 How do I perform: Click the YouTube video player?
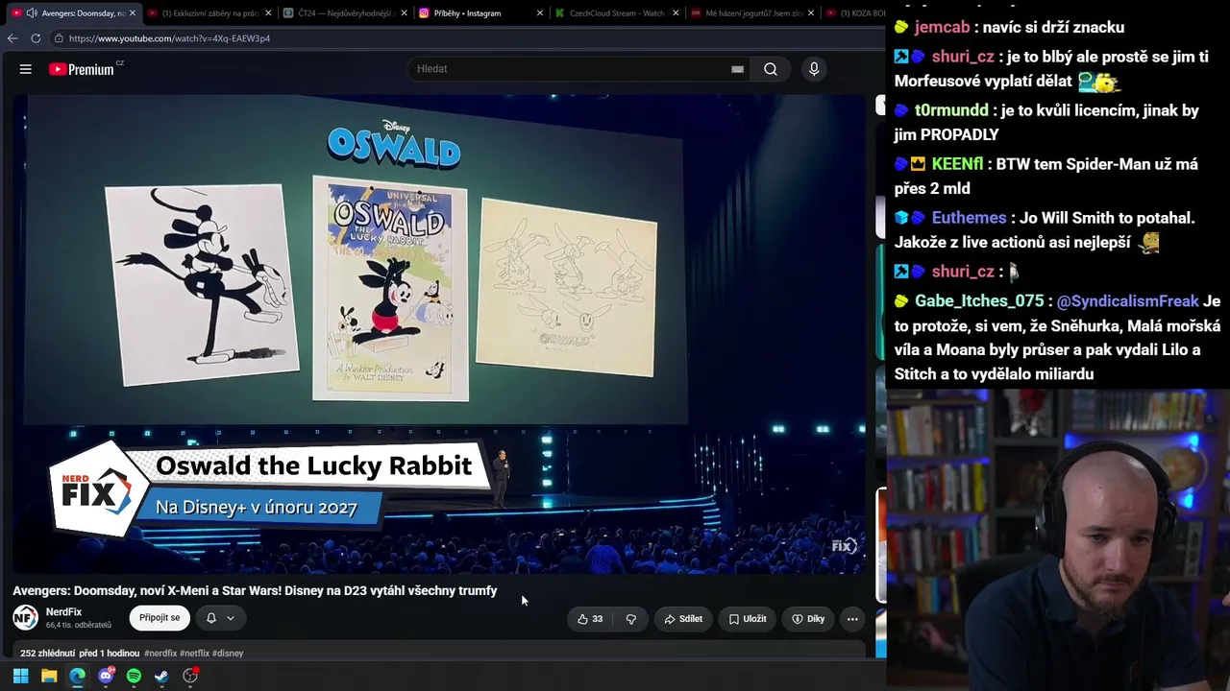pos(439,333)
